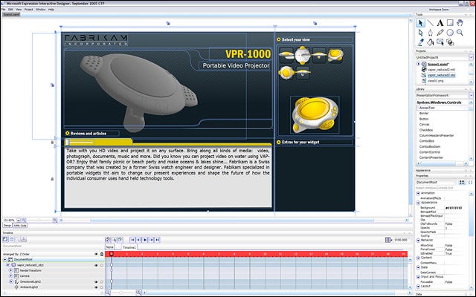Click the timeline zoom slider
The width and height of the screenshot is (476, 297).
coord(120,293)
